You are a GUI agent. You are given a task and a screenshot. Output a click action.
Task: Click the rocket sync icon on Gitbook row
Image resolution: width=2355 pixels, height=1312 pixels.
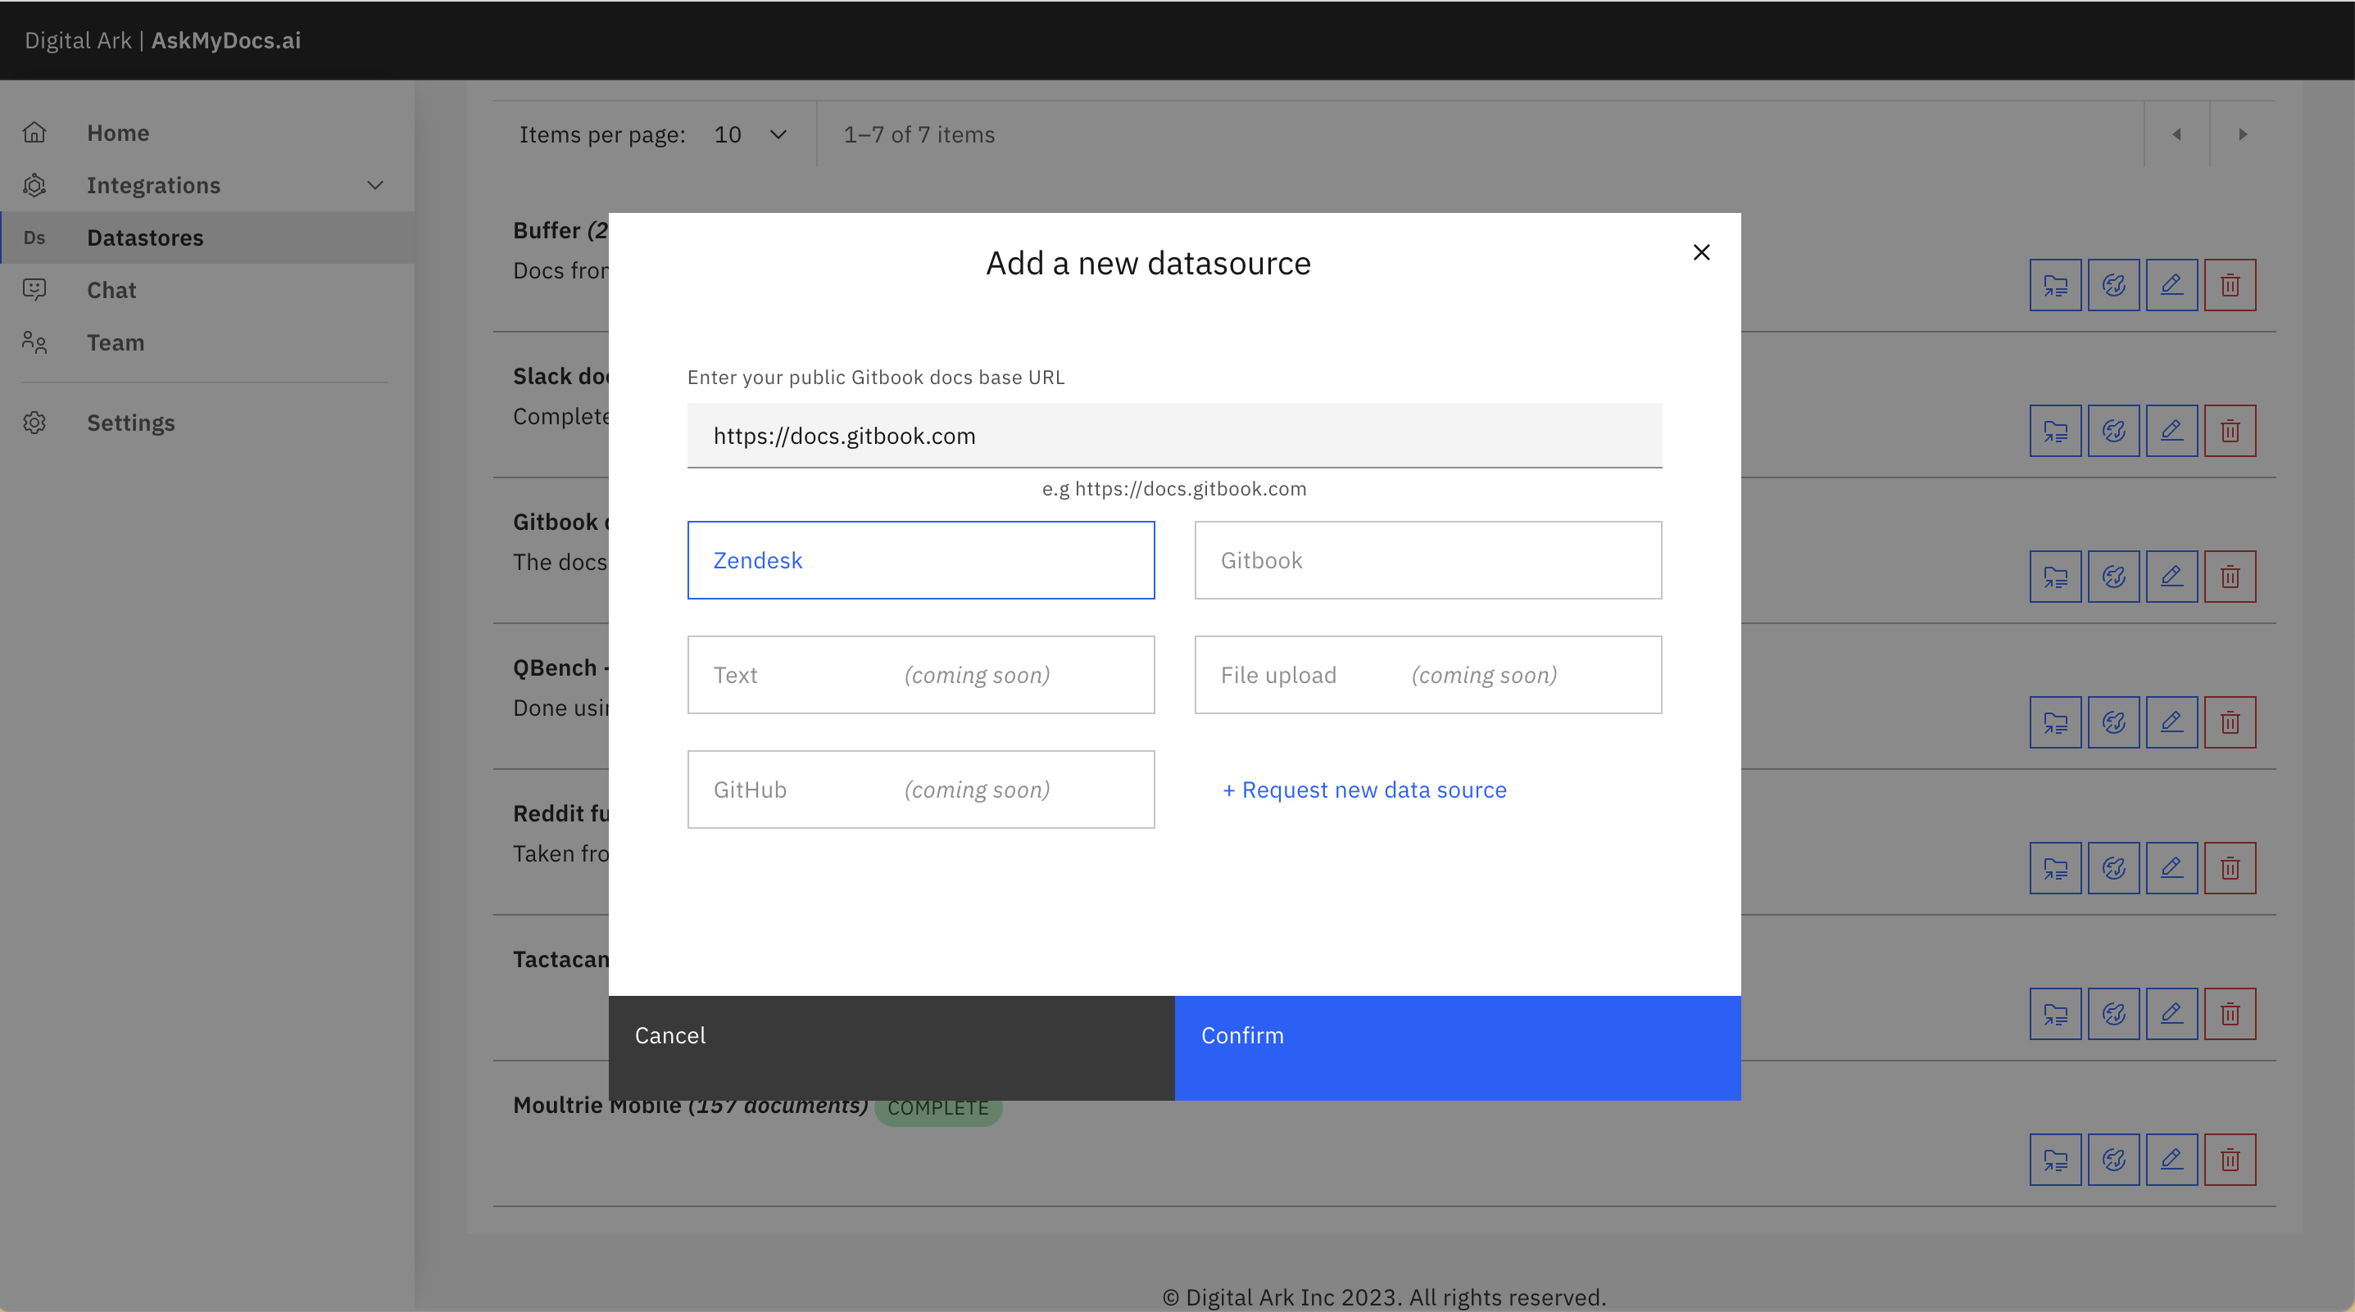(2113, 577)
